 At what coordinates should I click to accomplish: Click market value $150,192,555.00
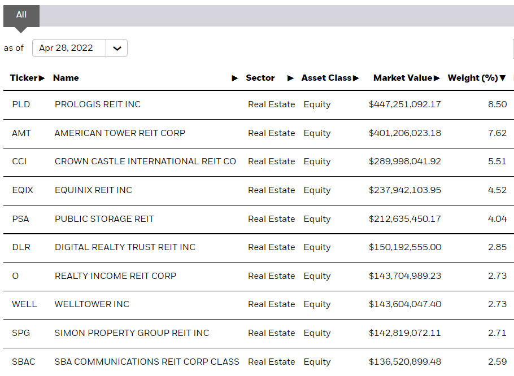(405, 247)
